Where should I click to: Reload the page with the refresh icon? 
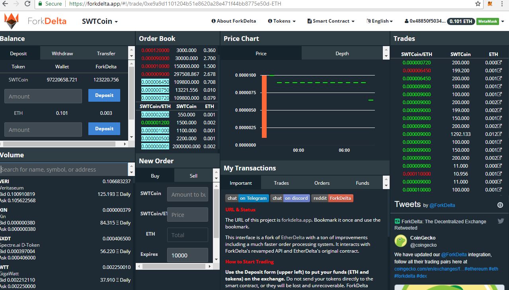27,4
